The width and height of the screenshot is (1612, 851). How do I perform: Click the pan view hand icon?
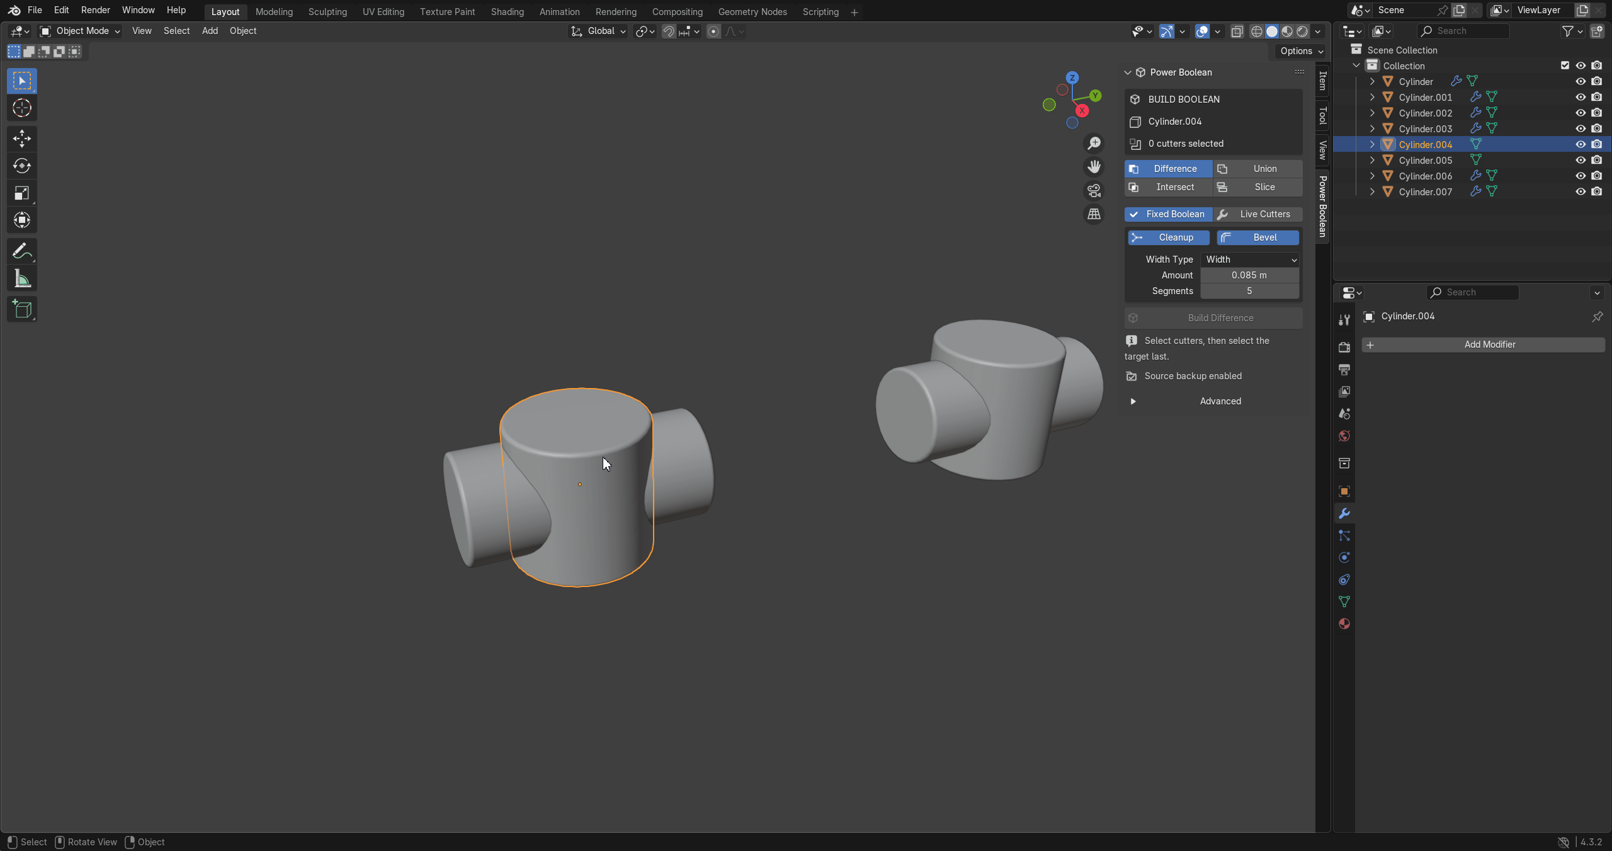(x=1094, y=167)
